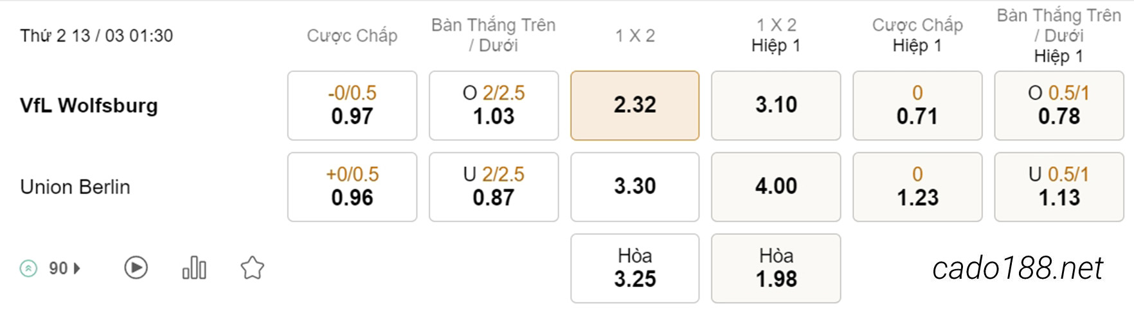1134x325 pixels.
Task: Pick first-half draw Hòa 1.98
Action: [776, 268]
